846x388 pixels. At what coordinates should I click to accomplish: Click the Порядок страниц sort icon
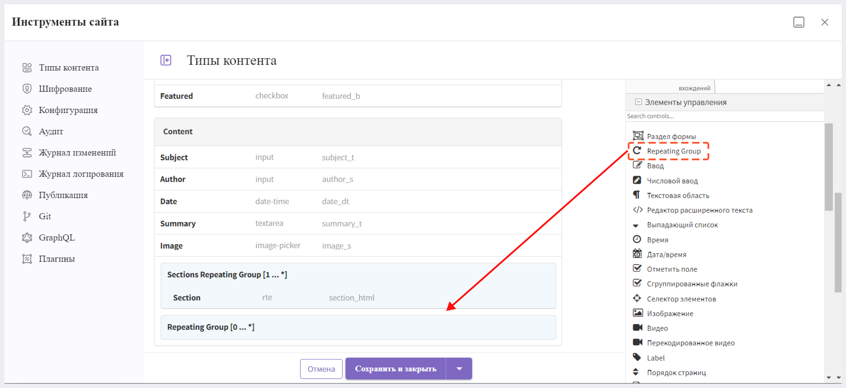pyautogui.click(x=636, y=372)
